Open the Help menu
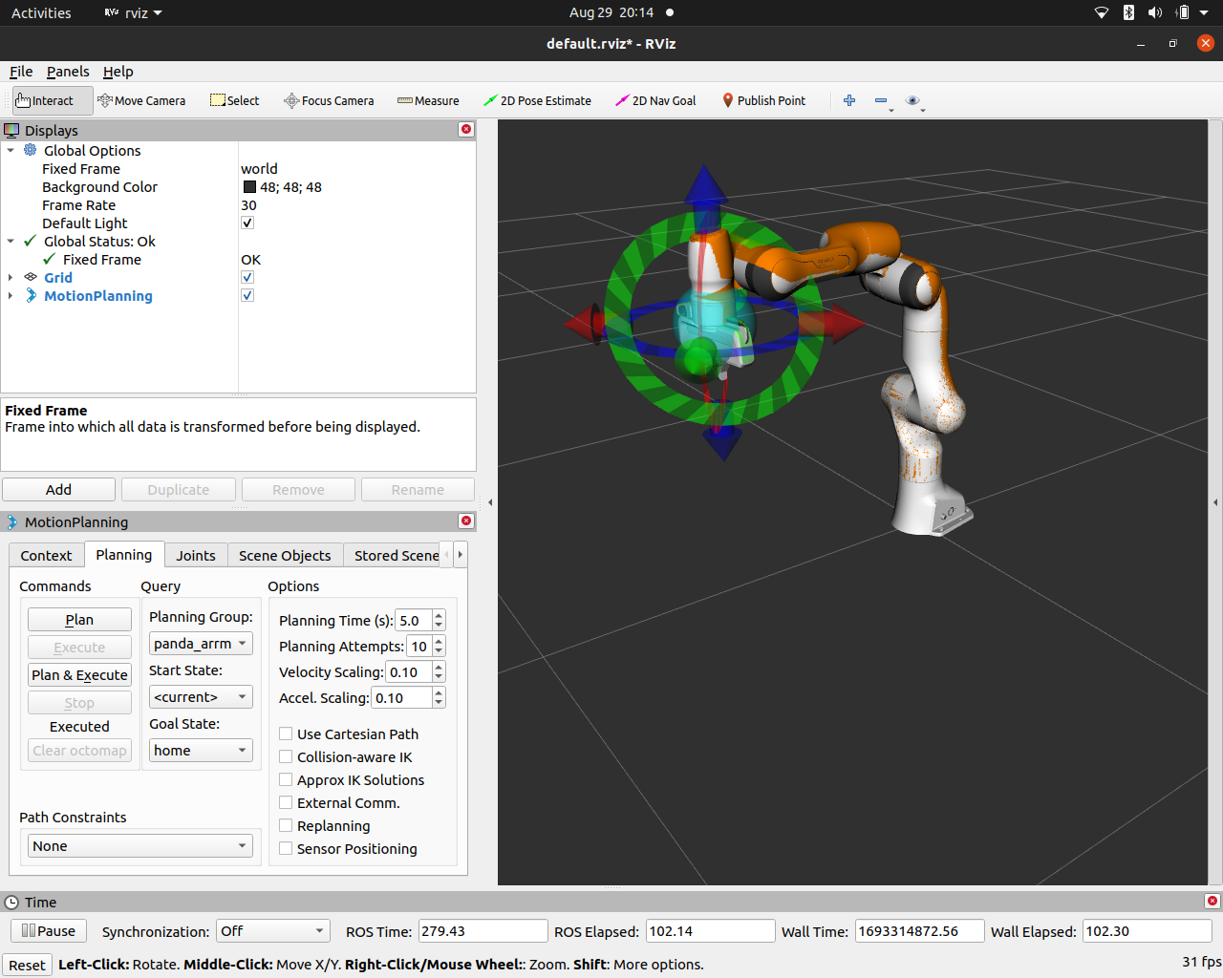The height and width of the screenshot is (978, 1223). [118, 72]
